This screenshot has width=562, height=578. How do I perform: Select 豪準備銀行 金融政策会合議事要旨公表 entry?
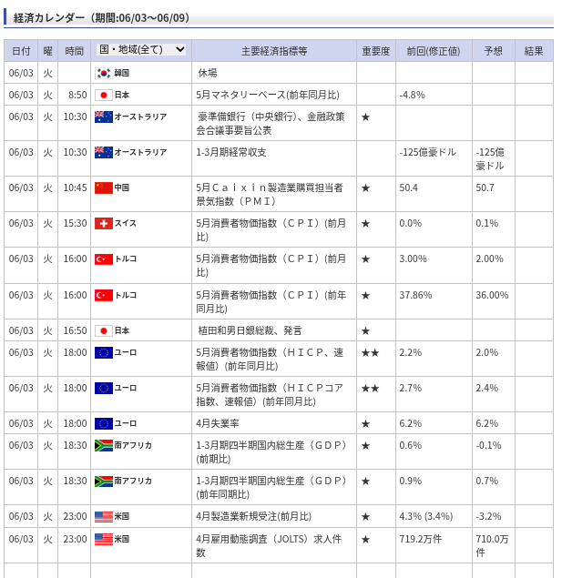tap(271, 124)
